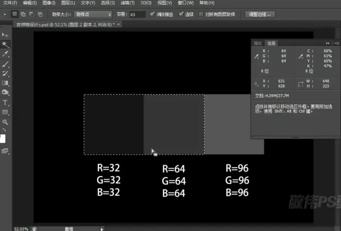Click the status bar preview icon beside zoom

[35, 229]
